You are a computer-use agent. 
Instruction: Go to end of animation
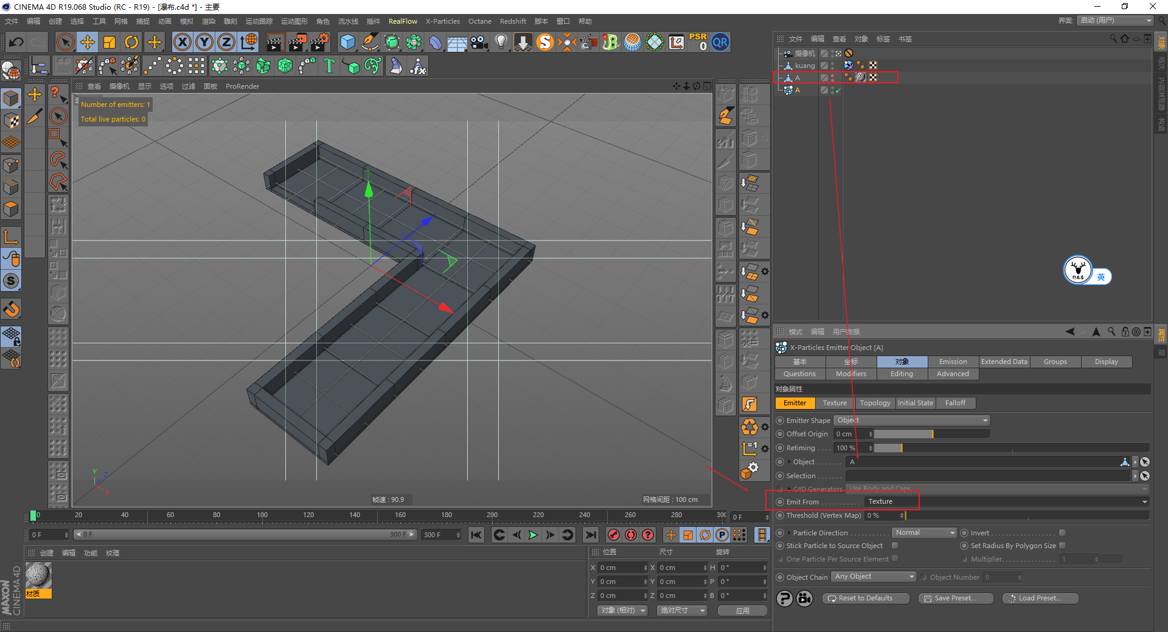click(590, 535)
